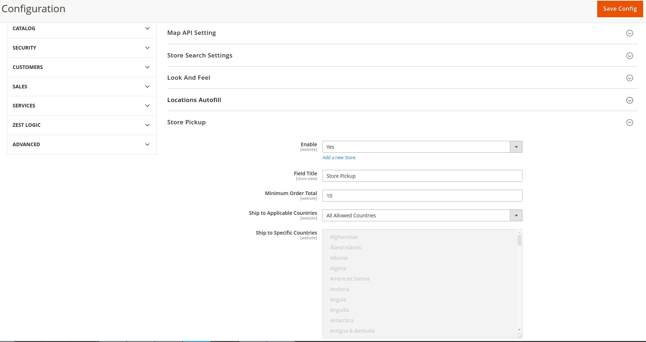Click the countries list scrollbar thumb
The height and width of the screenshot is (342, 646).
point(519,240)
